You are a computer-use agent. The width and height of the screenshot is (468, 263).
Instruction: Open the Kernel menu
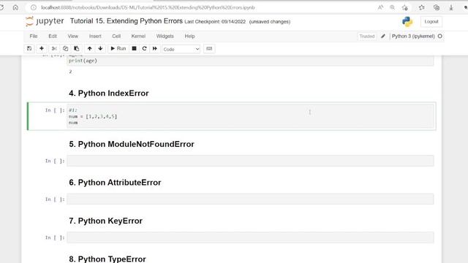138,36
